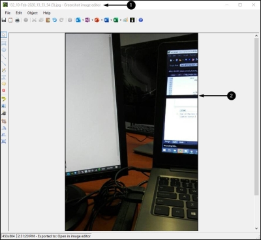Select the Draw ellipse tool
The width and height of the screenshot is (261, 240).
point(4,50)
